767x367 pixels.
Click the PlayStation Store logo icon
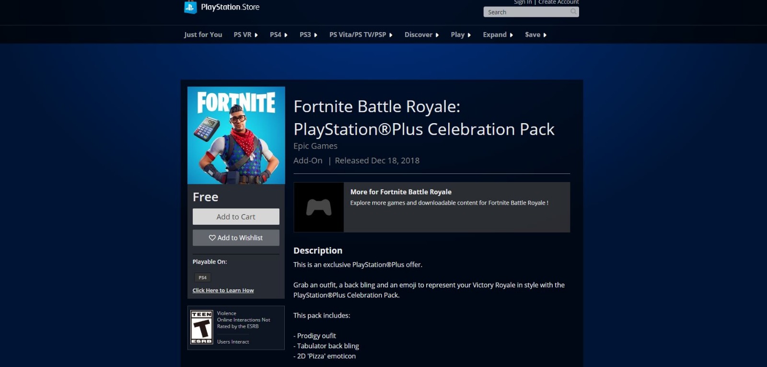click(190, 7)
